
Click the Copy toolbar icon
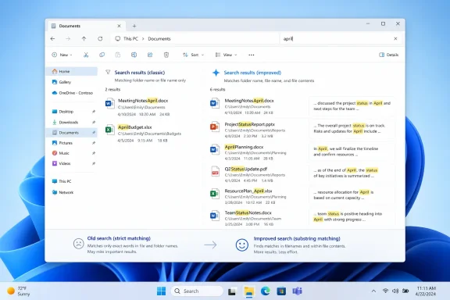pos(102,55)
